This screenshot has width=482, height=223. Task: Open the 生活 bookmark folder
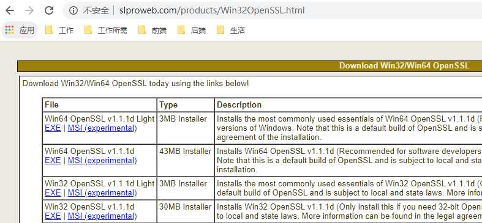coord(230,30)
